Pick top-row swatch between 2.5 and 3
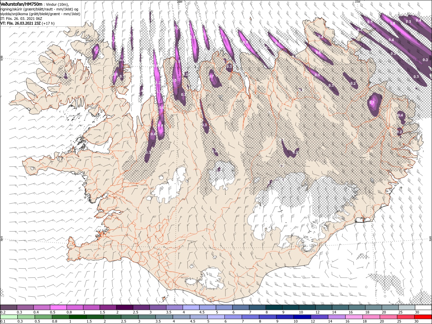432x324 pixels. (141, 307)
